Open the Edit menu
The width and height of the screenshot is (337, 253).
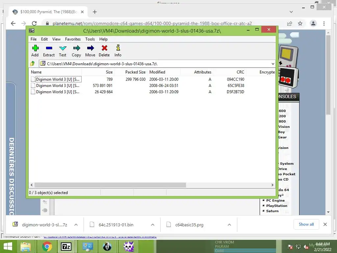click(44, 39)
